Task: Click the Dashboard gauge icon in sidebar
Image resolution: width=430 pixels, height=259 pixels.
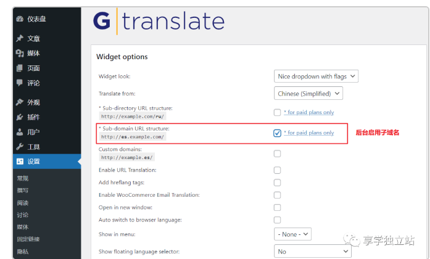Action: pos(20,18)
